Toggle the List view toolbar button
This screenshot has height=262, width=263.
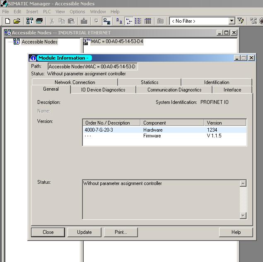[x=138, y=21]
